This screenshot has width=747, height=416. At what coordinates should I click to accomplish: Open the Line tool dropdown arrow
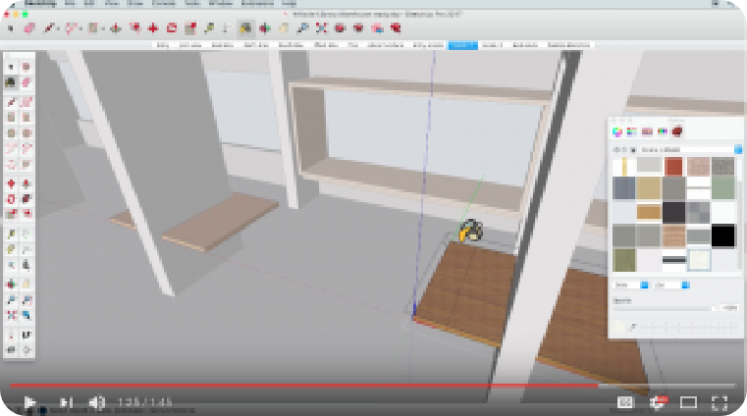point(58,29)
